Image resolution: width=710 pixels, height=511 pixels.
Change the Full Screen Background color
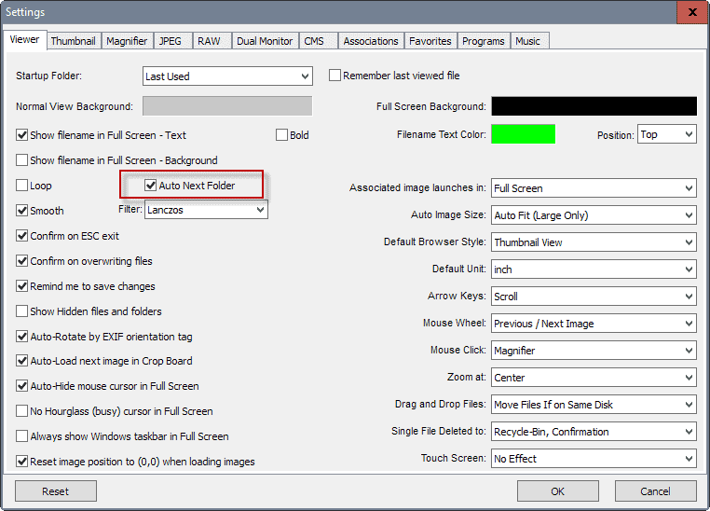pos(594,106)
